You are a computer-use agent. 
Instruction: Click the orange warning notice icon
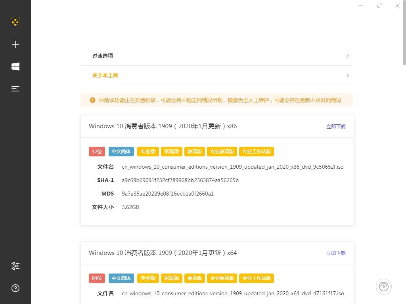[92, 100]
